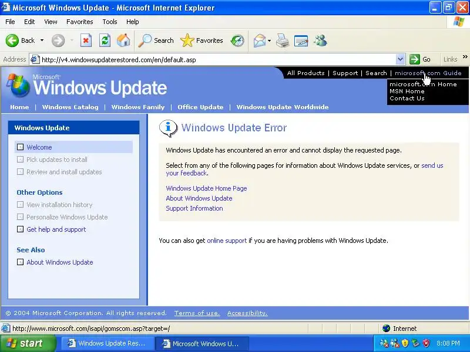Viewport: 470px width, 352px height.
Task: Click the online support link
Action: coord(227,241)
